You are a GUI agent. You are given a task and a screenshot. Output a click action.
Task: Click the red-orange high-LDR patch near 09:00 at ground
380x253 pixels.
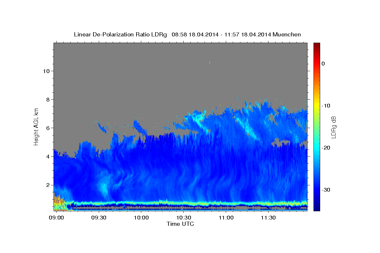59,201
